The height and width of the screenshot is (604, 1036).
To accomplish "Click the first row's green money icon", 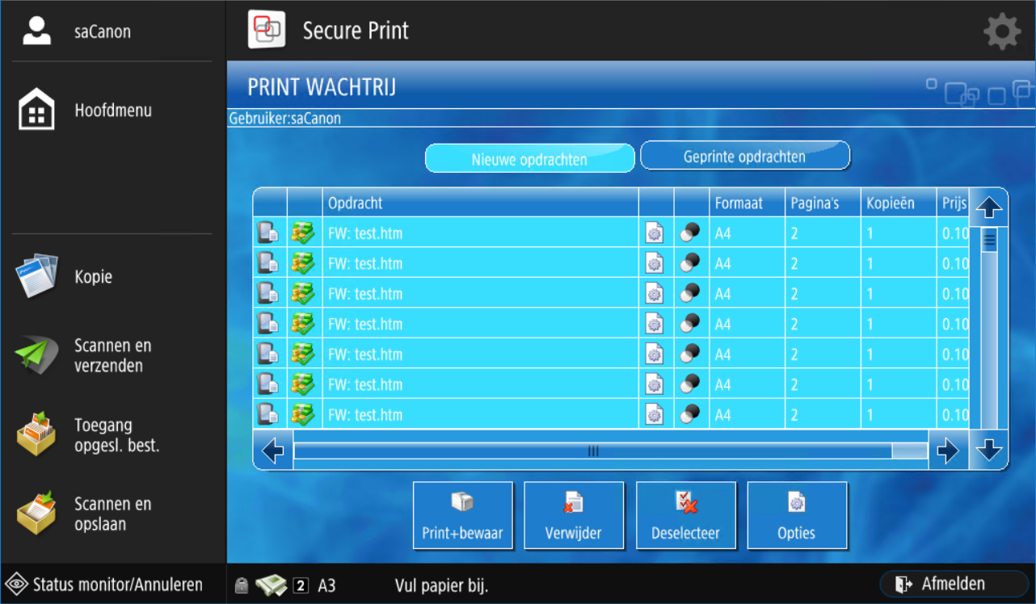I will pyautogui.click(x=304, y=233).
